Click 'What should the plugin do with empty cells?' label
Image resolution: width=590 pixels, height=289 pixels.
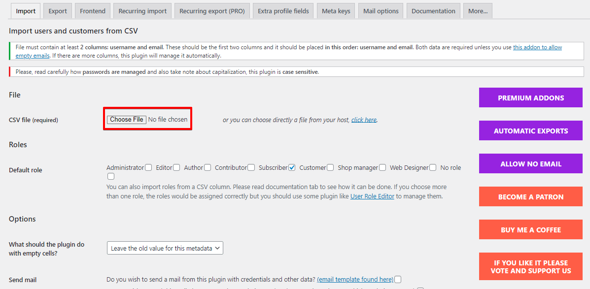pyautogui.click(x=46, y=249)
